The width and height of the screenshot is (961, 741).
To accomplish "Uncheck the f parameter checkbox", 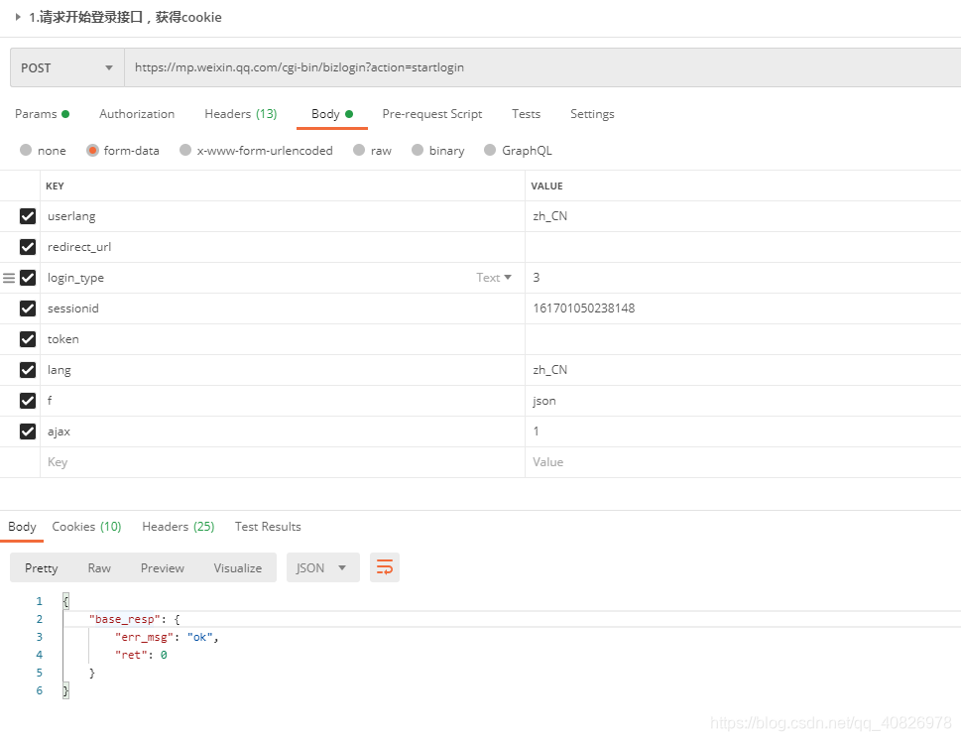I will [28, 400].
